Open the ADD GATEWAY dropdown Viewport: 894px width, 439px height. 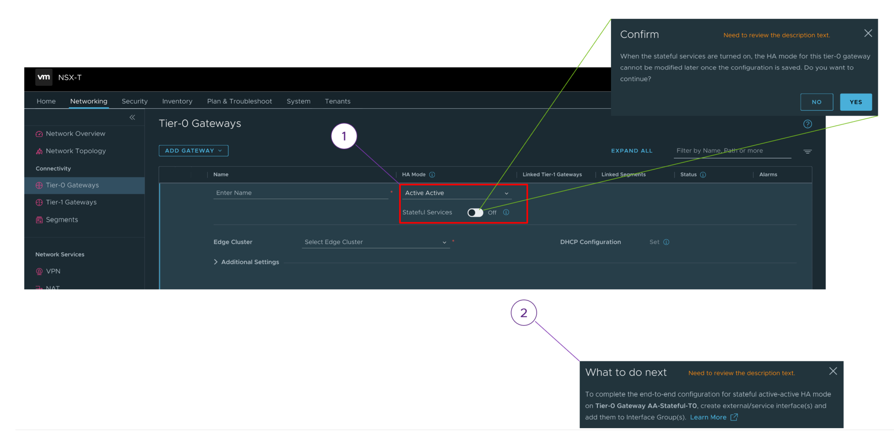193,151
